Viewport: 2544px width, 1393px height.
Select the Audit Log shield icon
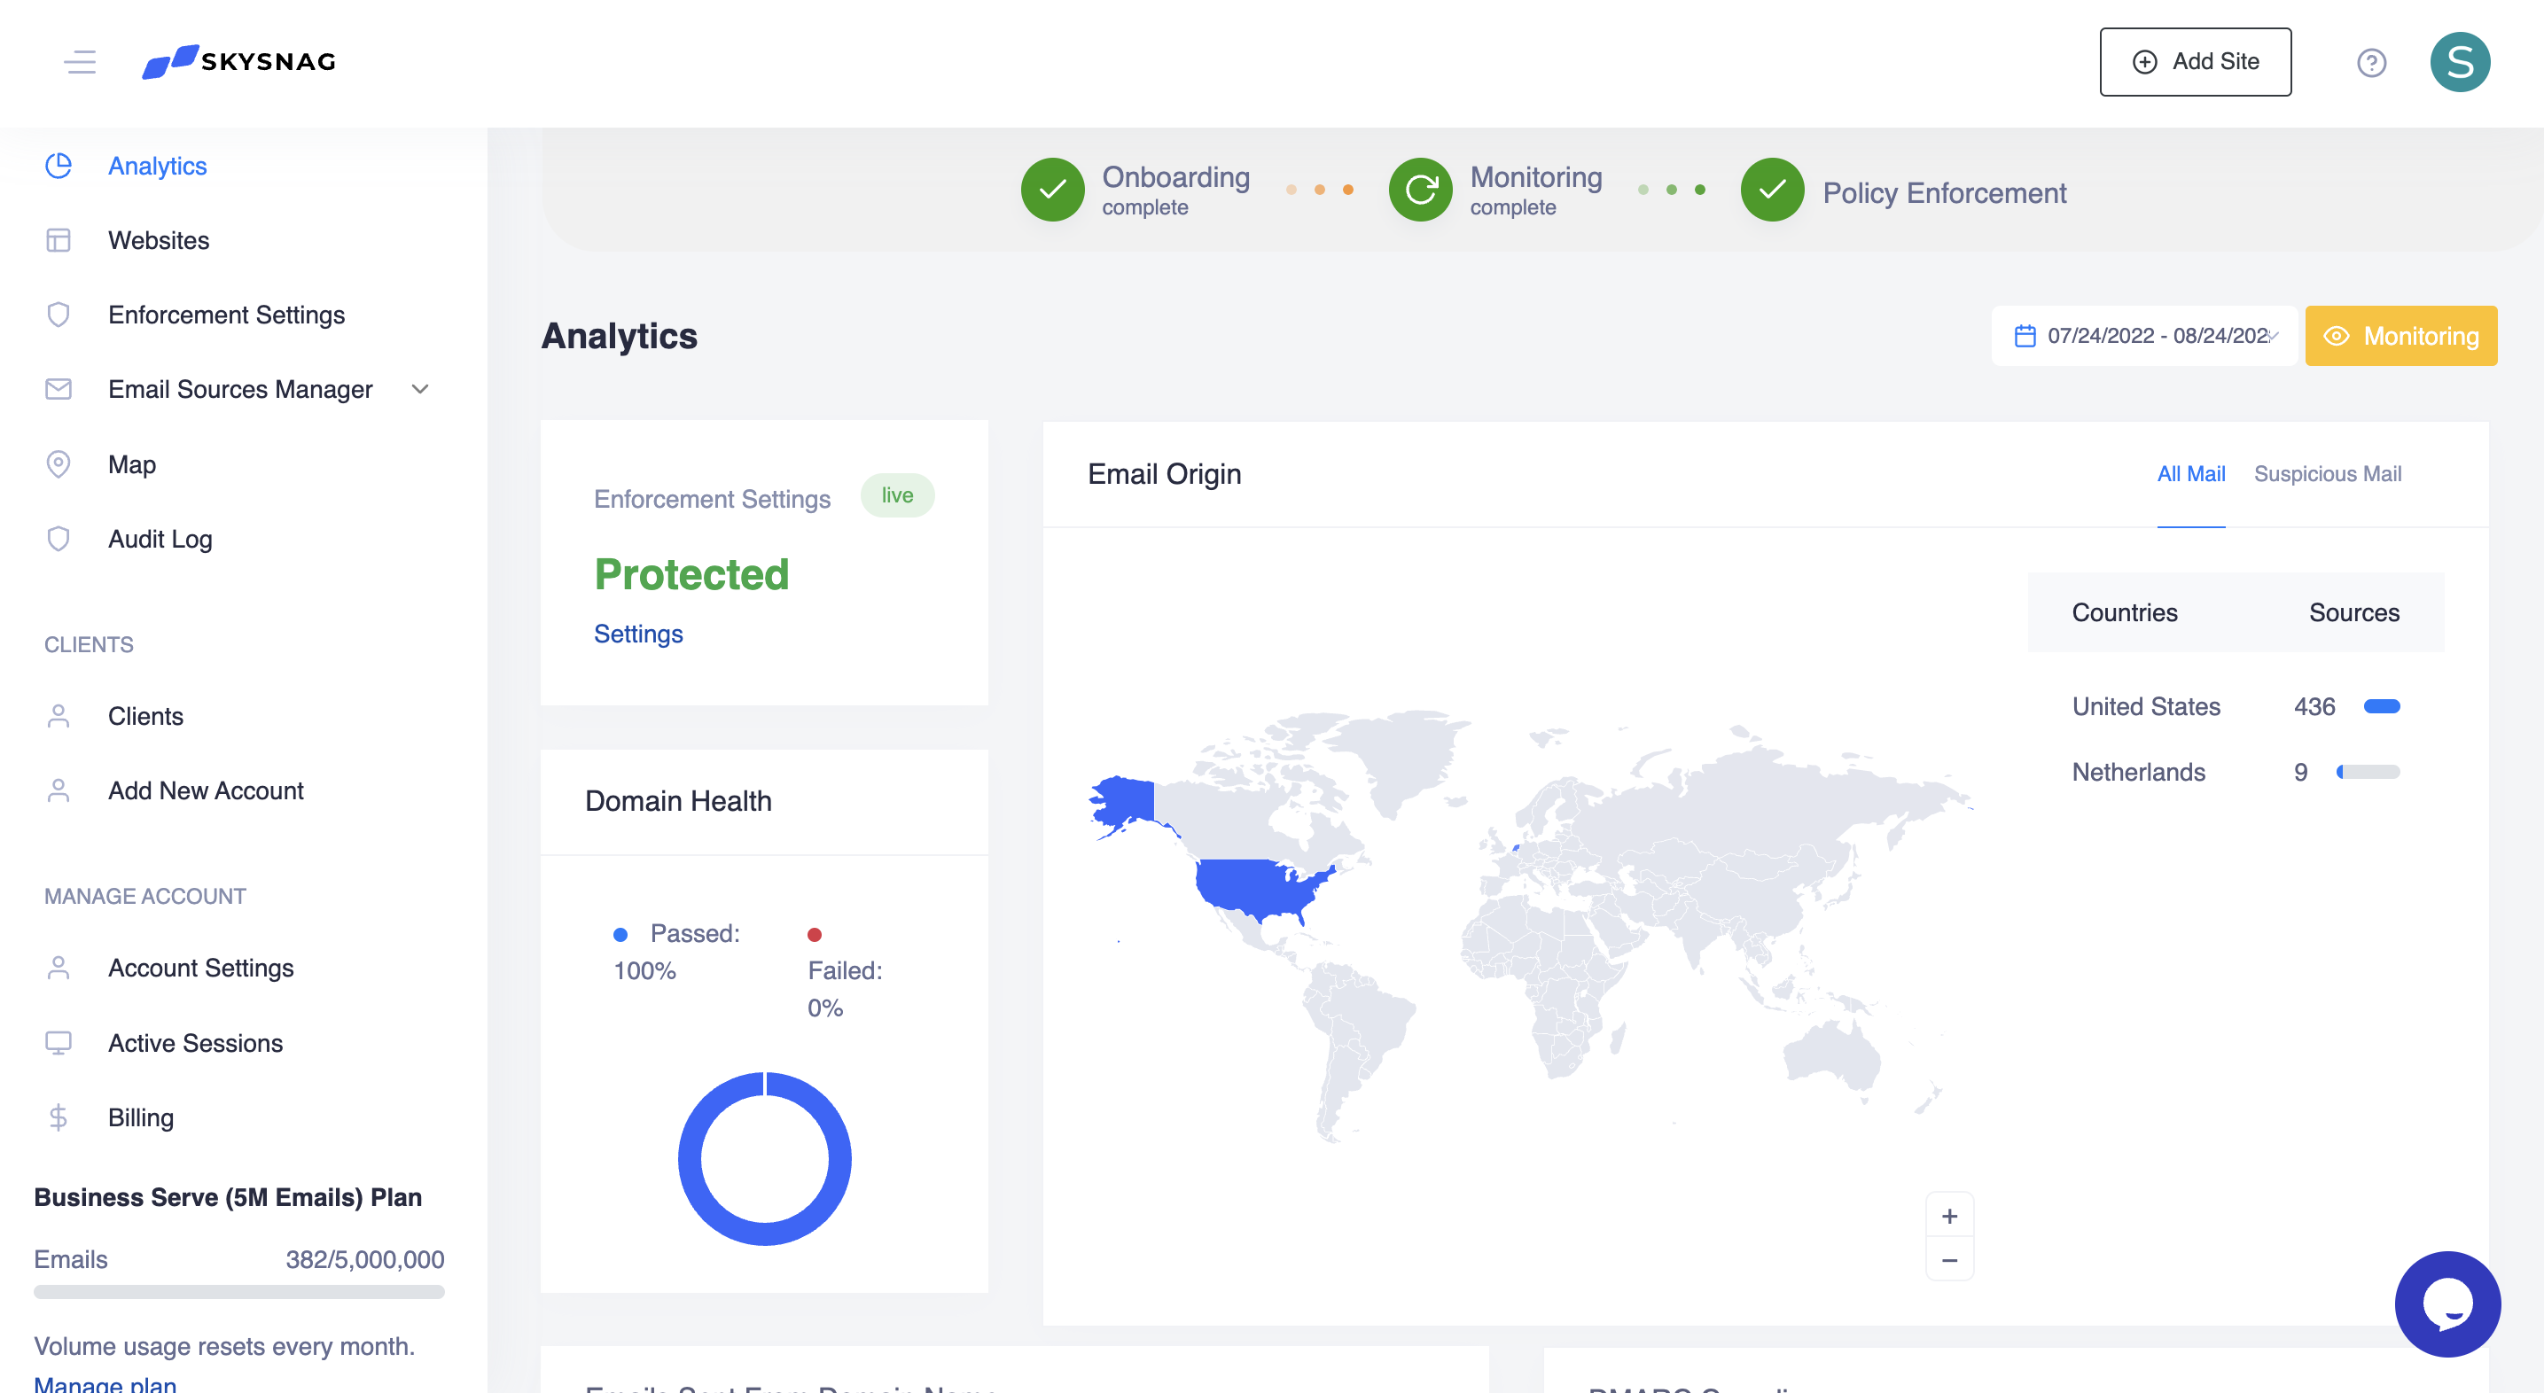click(59, 539)
